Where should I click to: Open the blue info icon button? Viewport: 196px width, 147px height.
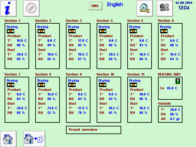click(x=8, y=8)
